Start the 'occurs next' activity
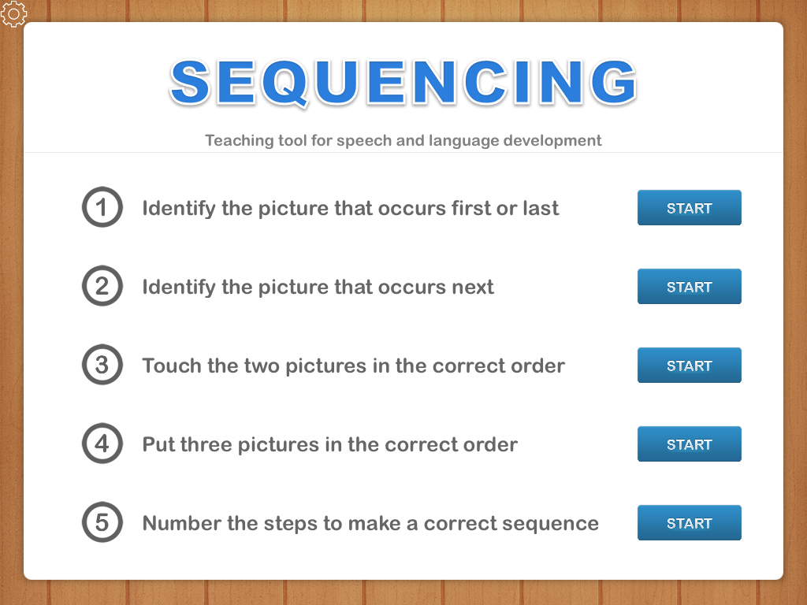Screen dimensions: 807x605 coord(689,287)
